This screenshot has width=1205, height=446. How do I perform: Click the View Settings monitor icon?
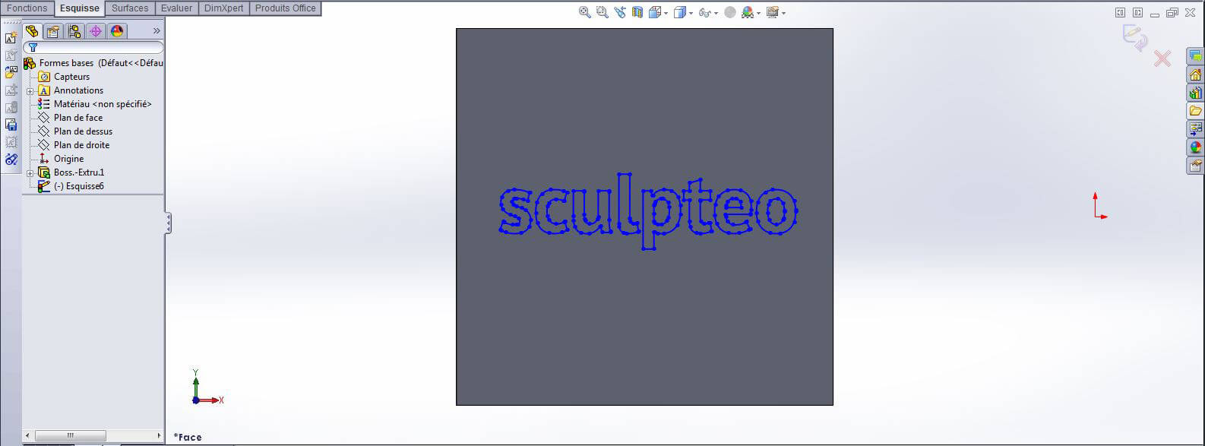773,12
